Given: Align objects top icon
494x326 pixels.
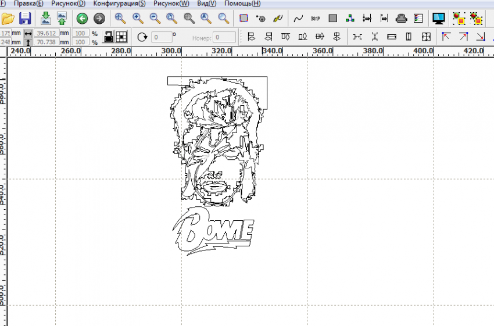Looking at the screenshot, I should (285, 37).
